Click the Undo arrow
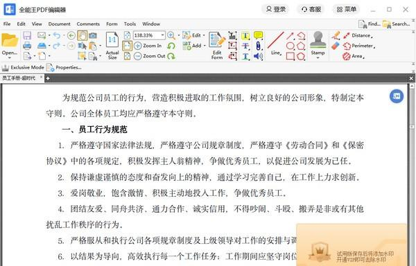The width and height of the screenshot is (416, 266). tap(57, 35)
